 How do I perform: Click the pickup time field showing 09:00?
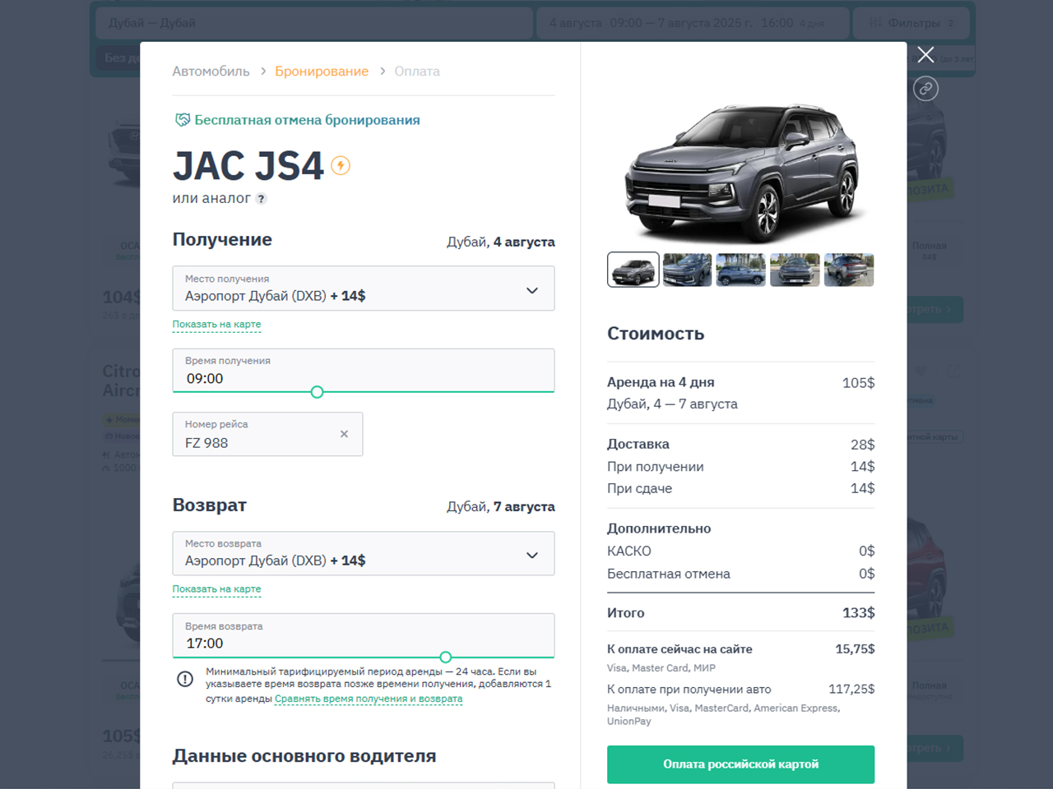point(364,370)
